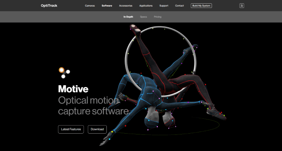
Task: Open the Accessories menu
Action: coord(125,6)
